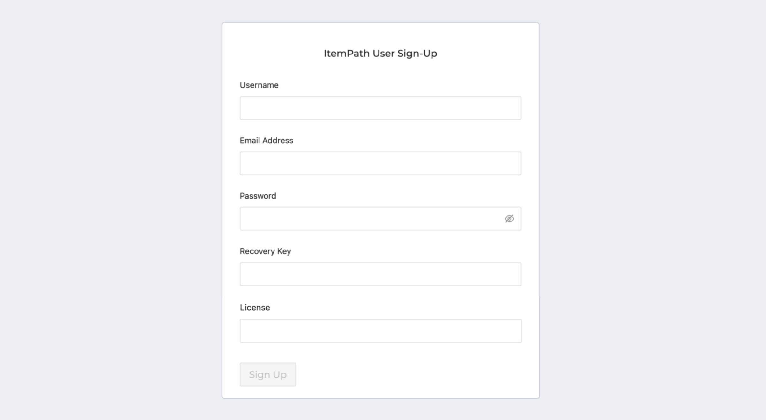The width and height of the screenshot is (766, 420).
Task: Click the Sign Up button
Action: pos(268,374)
